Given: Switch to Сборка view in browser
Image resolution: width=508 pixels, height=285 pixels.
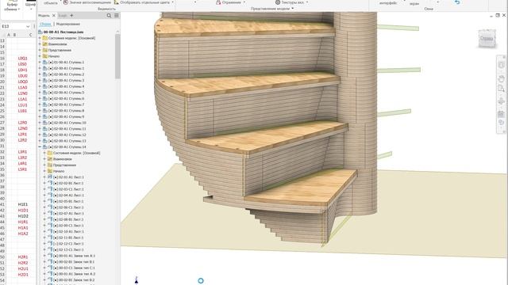Looking at the screenshot, I should 45,24.
